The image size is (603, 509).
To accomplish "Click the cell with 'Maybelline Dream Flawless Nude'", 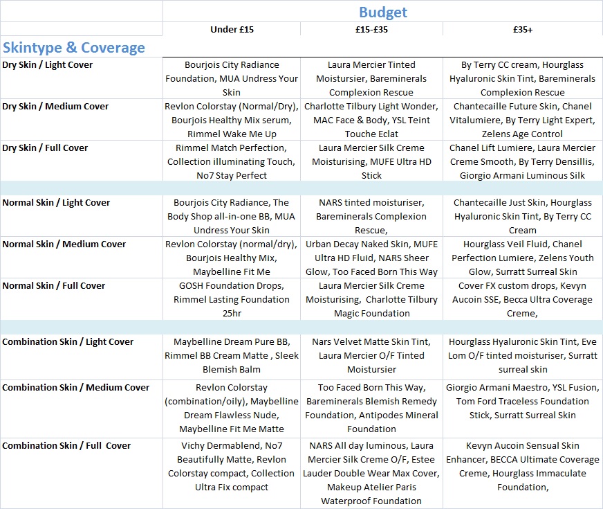I will pyautogui.click(x=232, y=409).
